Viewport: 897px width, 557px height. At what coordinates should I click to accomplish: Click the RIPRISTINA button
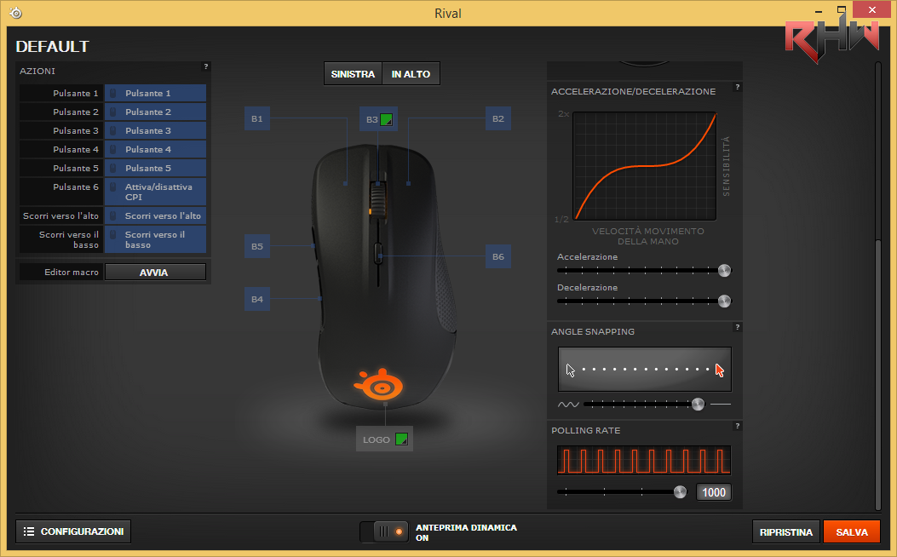(x=785, y=531)
